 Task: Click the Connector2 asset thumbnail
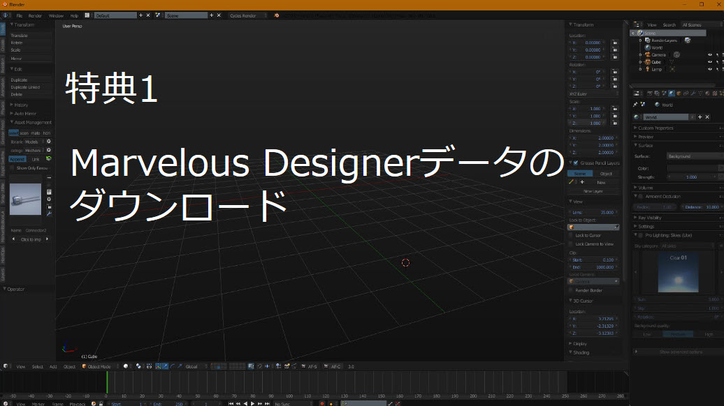(x=25, y=199)
